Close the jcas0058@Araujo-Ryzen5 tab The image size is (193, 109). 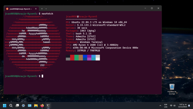click(36, 9)
